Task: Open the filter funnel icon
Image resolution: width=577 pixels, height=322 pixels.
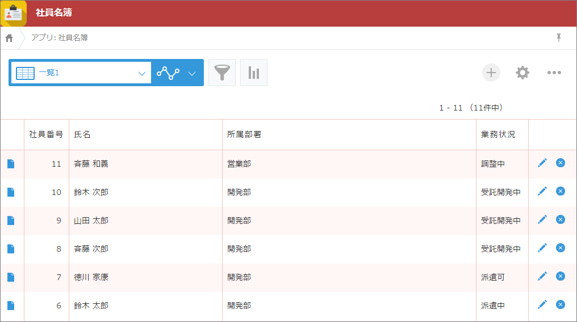Action: [222, 73]
